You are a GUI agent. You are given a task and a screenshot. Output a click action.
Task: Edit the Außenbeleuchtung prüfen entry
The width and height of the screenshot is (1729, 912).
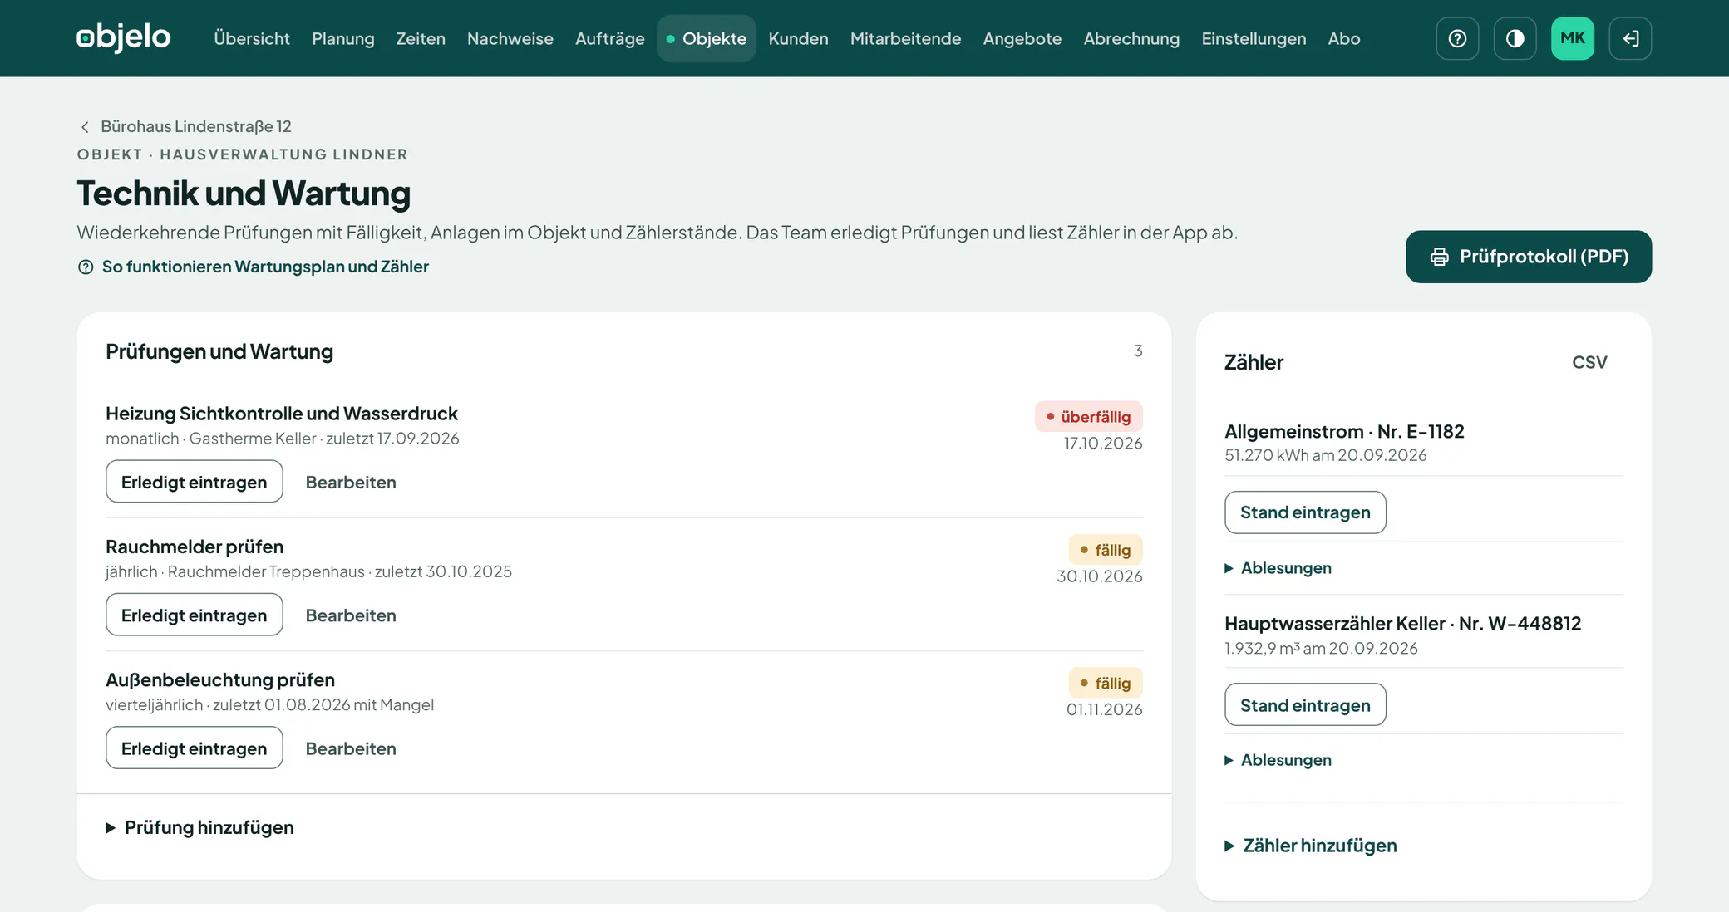pos(351,748)
